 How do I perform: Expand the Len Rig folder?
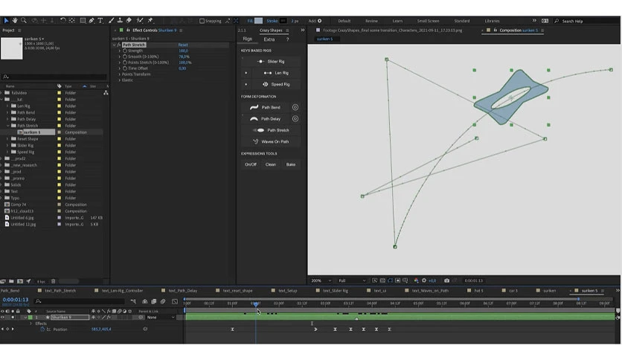coord(7,106)
